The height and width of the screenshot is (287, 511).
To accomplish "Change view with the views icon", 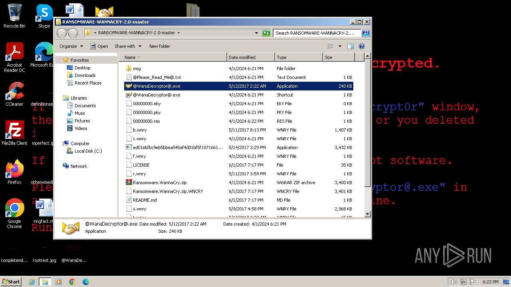I will pos(330,46).
